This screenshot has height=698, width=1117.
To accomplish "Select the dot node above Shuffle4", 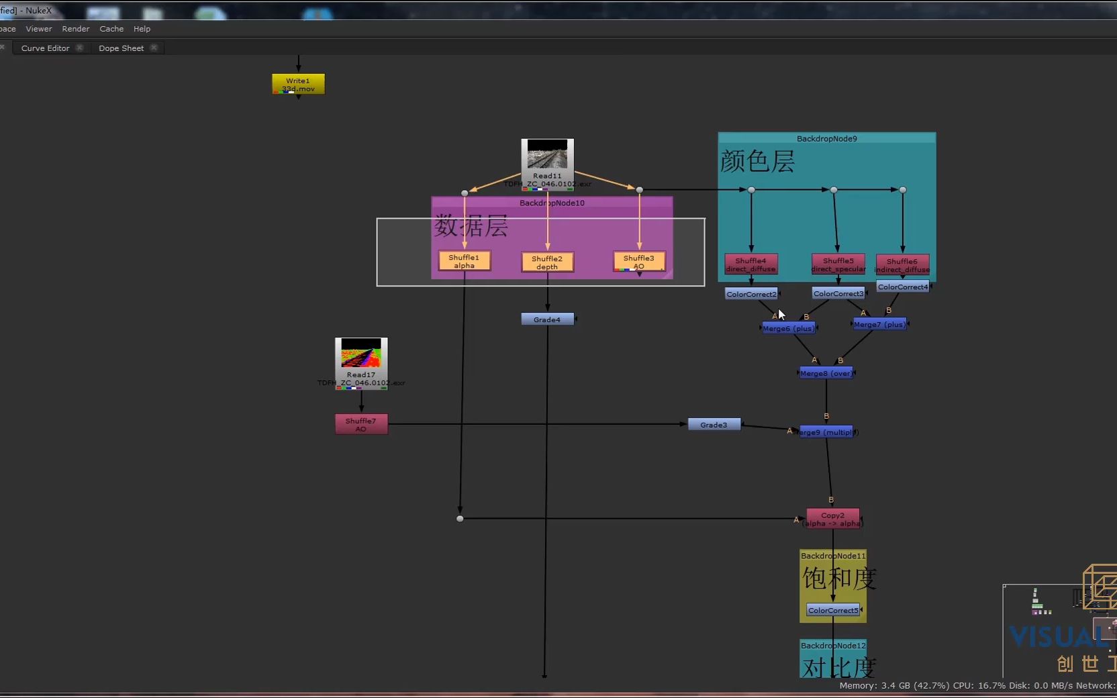I will pyautogui.click(x=751, y=190).
